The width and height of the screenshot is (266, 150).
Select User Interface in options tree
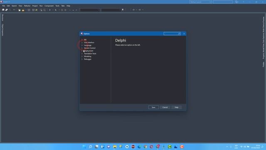coord(89,42)
